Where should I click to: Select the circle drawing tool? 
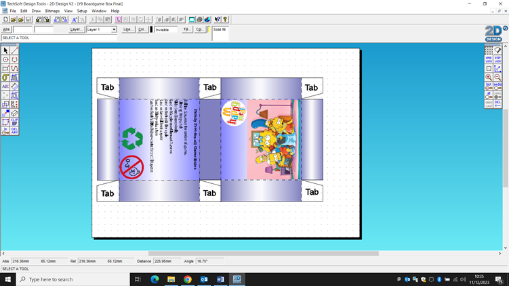(5, 59)
